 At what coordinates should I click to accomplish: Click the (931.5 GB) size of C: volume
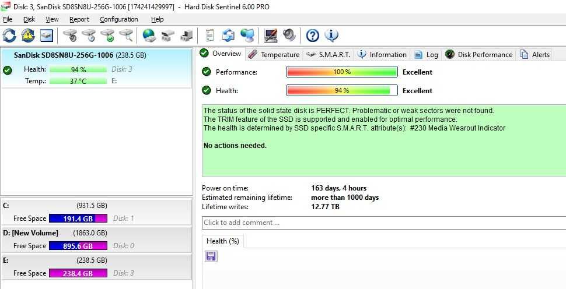pyautogui.click(x=92, y=206)
